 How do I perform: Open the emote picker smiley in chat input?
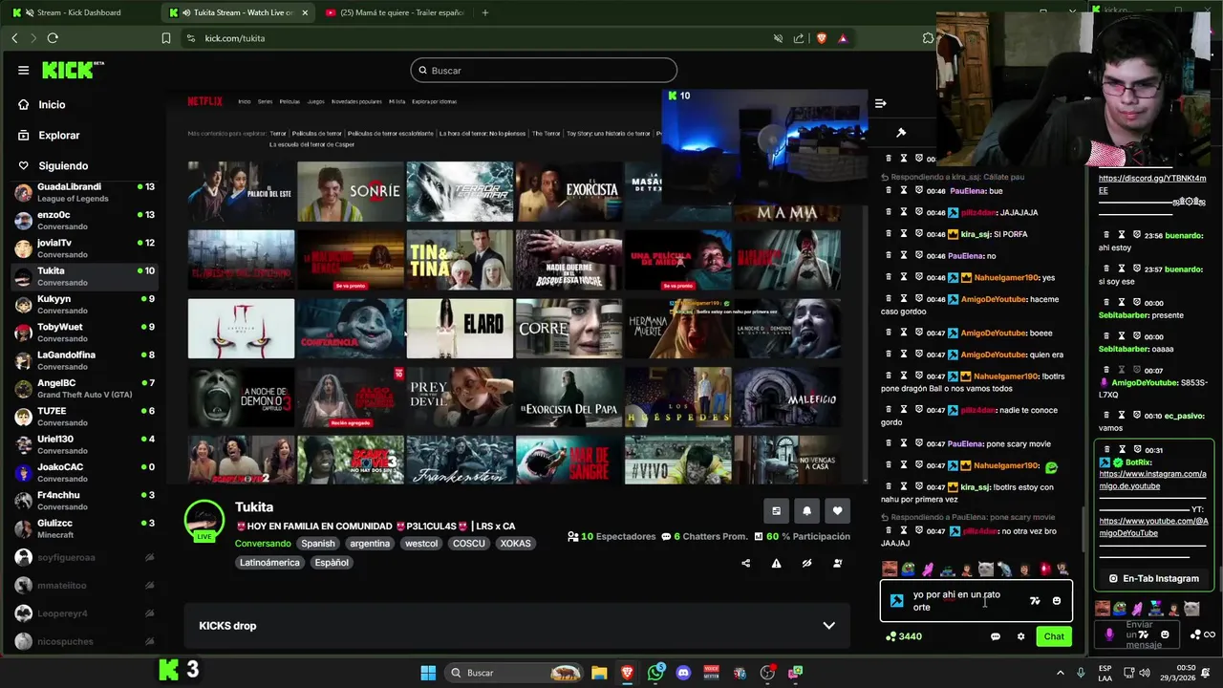(1057, 601)
